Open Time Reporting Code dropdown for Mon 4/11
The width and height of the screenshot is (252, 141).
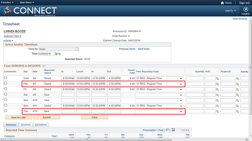[159, 106]
